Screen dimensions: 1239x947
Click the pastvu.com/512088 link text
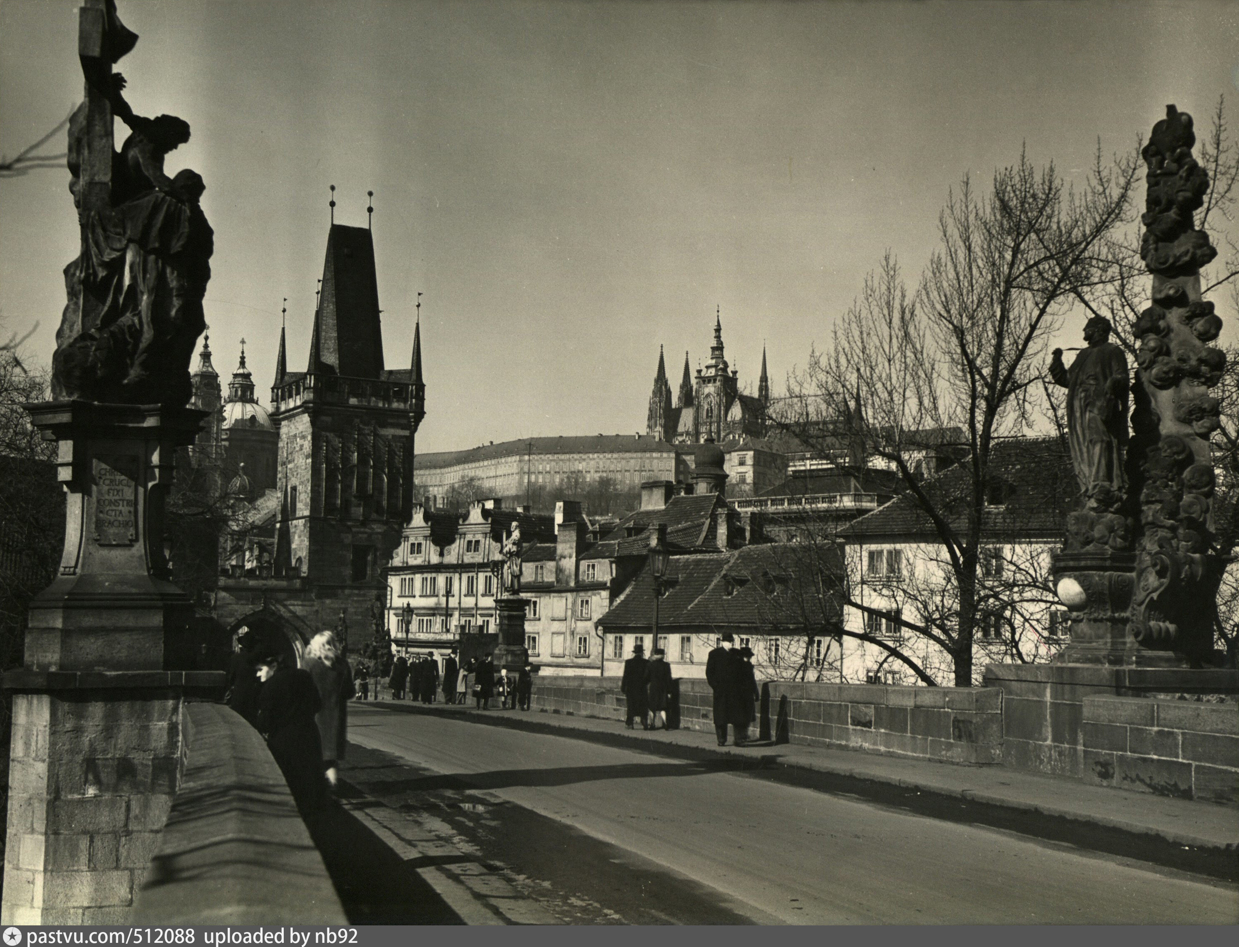click(x=111, y=936)
